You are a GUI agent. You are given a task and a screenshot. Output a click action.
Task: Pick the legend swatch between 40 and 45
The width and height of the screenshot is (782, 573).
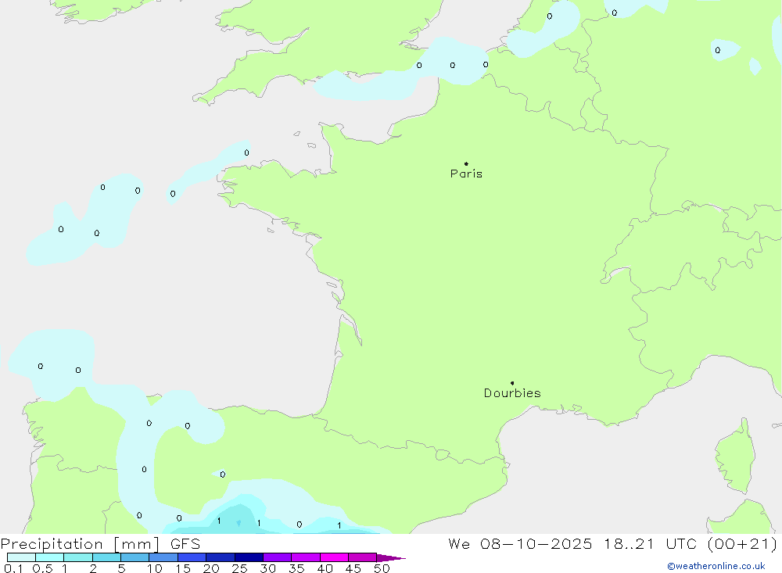click(334, 557)
